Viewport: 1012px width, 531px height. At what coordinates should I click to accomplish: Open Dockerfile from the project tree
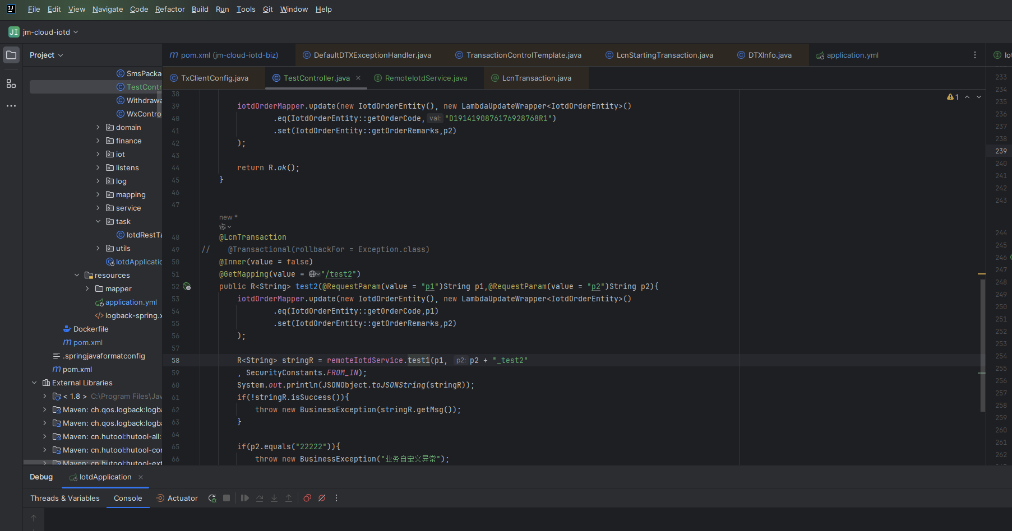pyautogui.click(x=90, y=329)
